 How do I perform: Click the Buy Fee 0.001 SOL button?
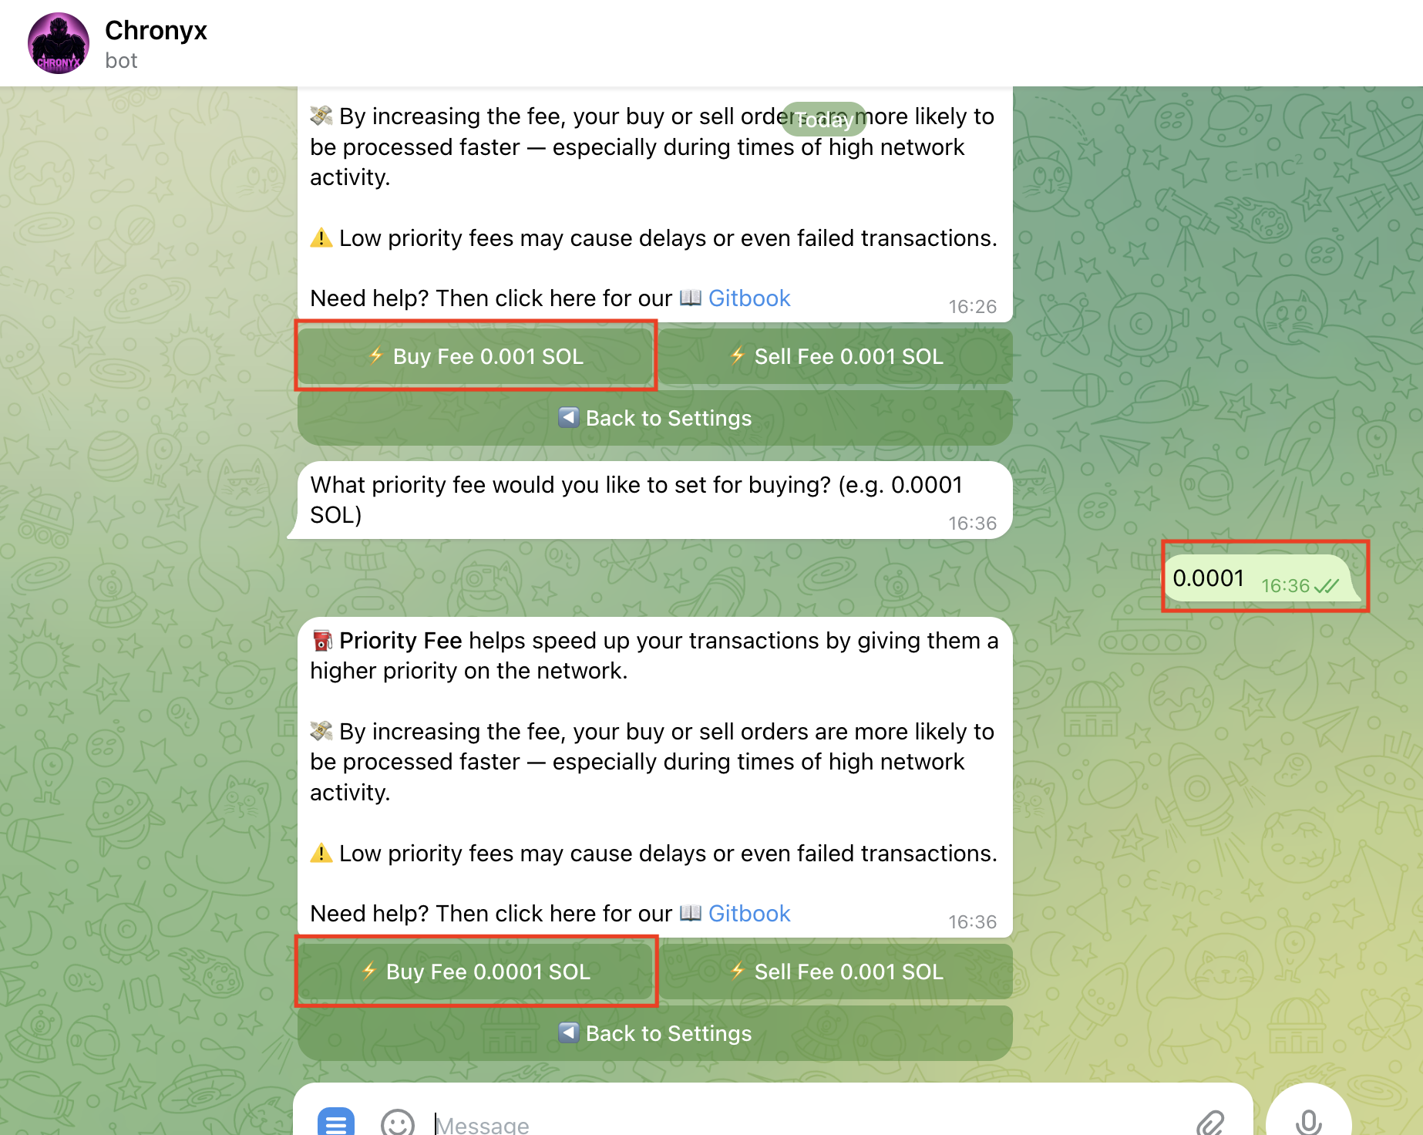coord(476,356)
